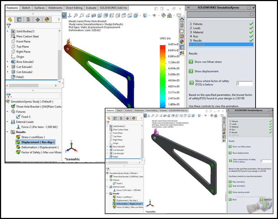Select step 5 Results in the upper SimulationXpress list
This screenshot has height=219, width=278.
pos(221,40)
